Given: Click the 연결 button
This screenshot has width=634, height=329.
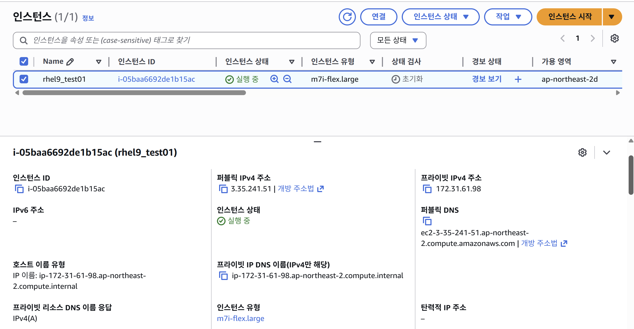Looking at the screenshot, I should click(378, 17).
